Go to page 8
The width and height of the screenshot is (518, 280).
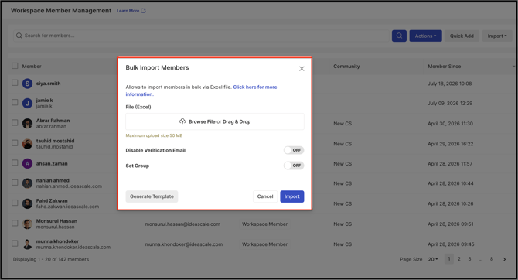click(x=492, y=259)
